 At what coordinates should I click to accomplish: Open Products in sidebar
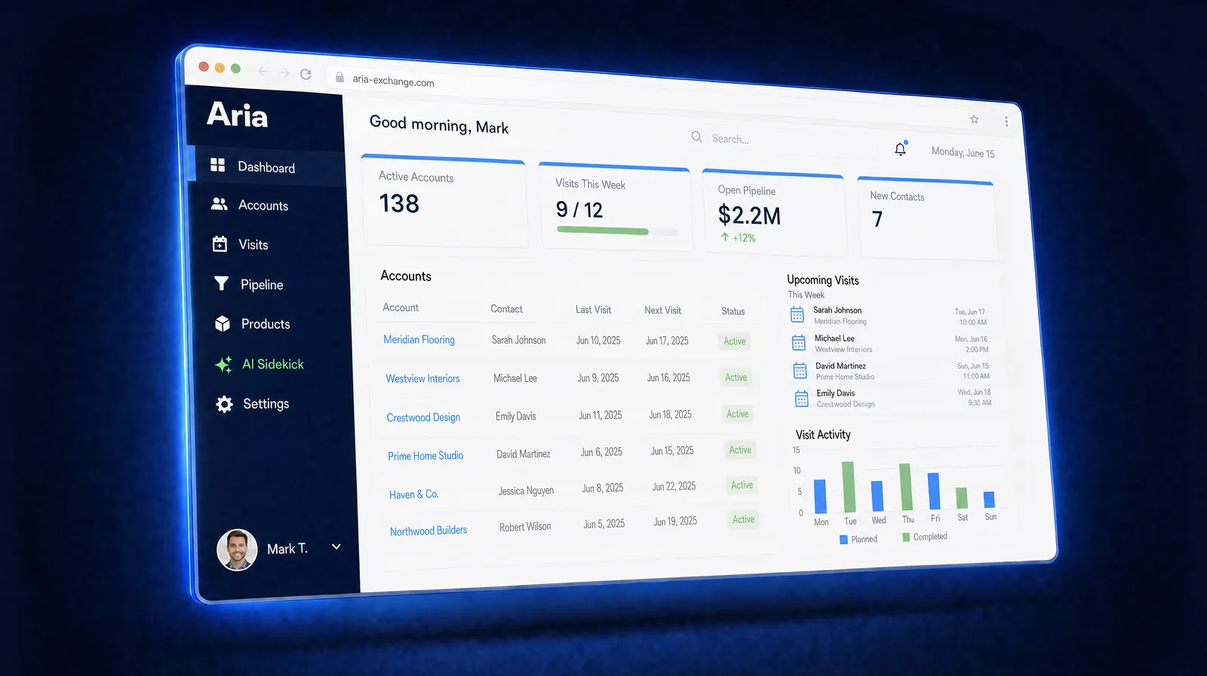[266, 324]
